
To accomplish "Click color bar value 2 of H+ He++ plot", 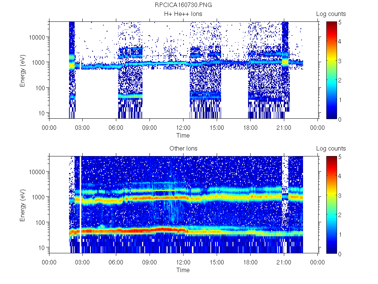I will (x=340, y=80).
